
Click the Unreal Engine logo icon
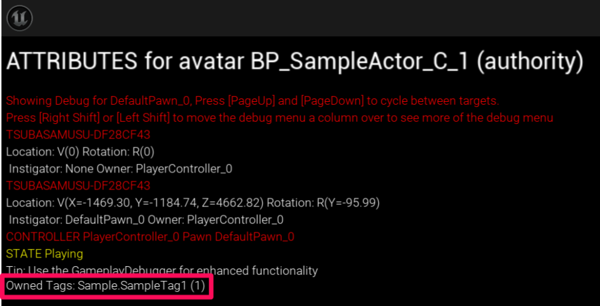coord(19,18)
